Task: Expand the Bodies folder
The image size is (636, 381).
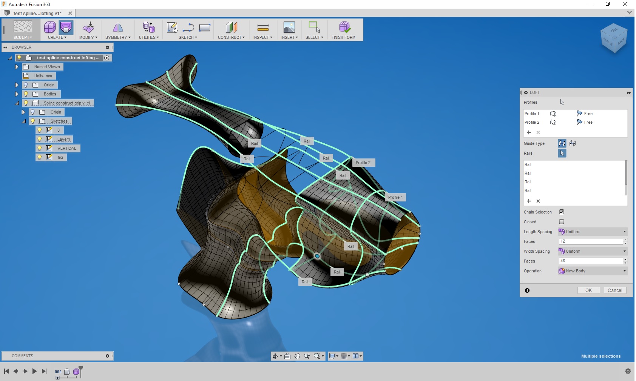Action: (x=17, y=94)
